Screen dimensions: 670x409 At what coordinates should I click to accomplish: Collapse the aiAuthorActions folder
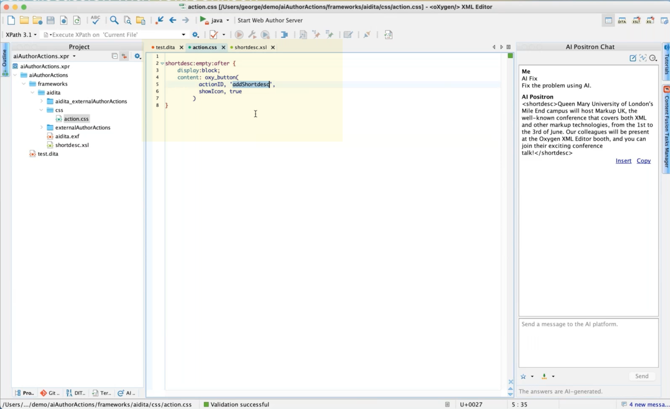(x=15, y=75)
